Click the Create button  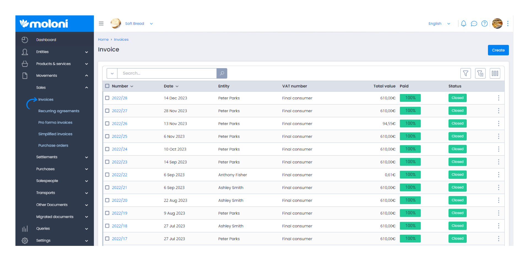coord(498,50)
